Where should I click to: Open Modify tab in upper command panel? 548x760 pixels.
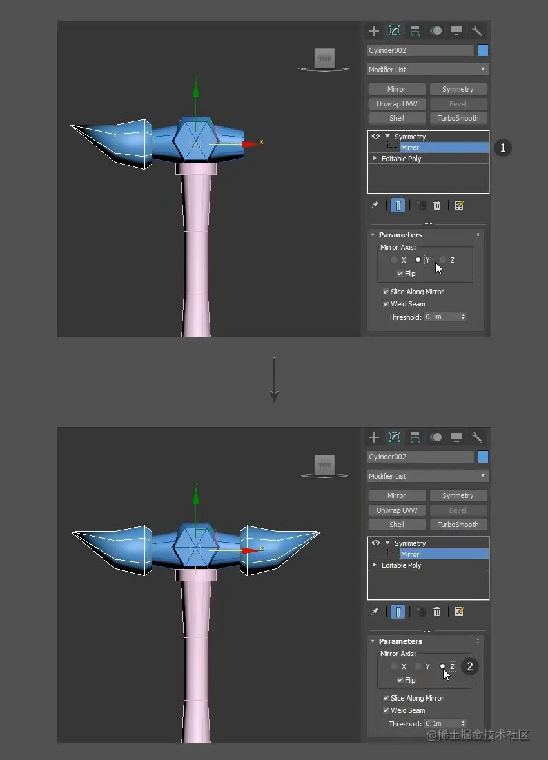[x=395, y=31]
